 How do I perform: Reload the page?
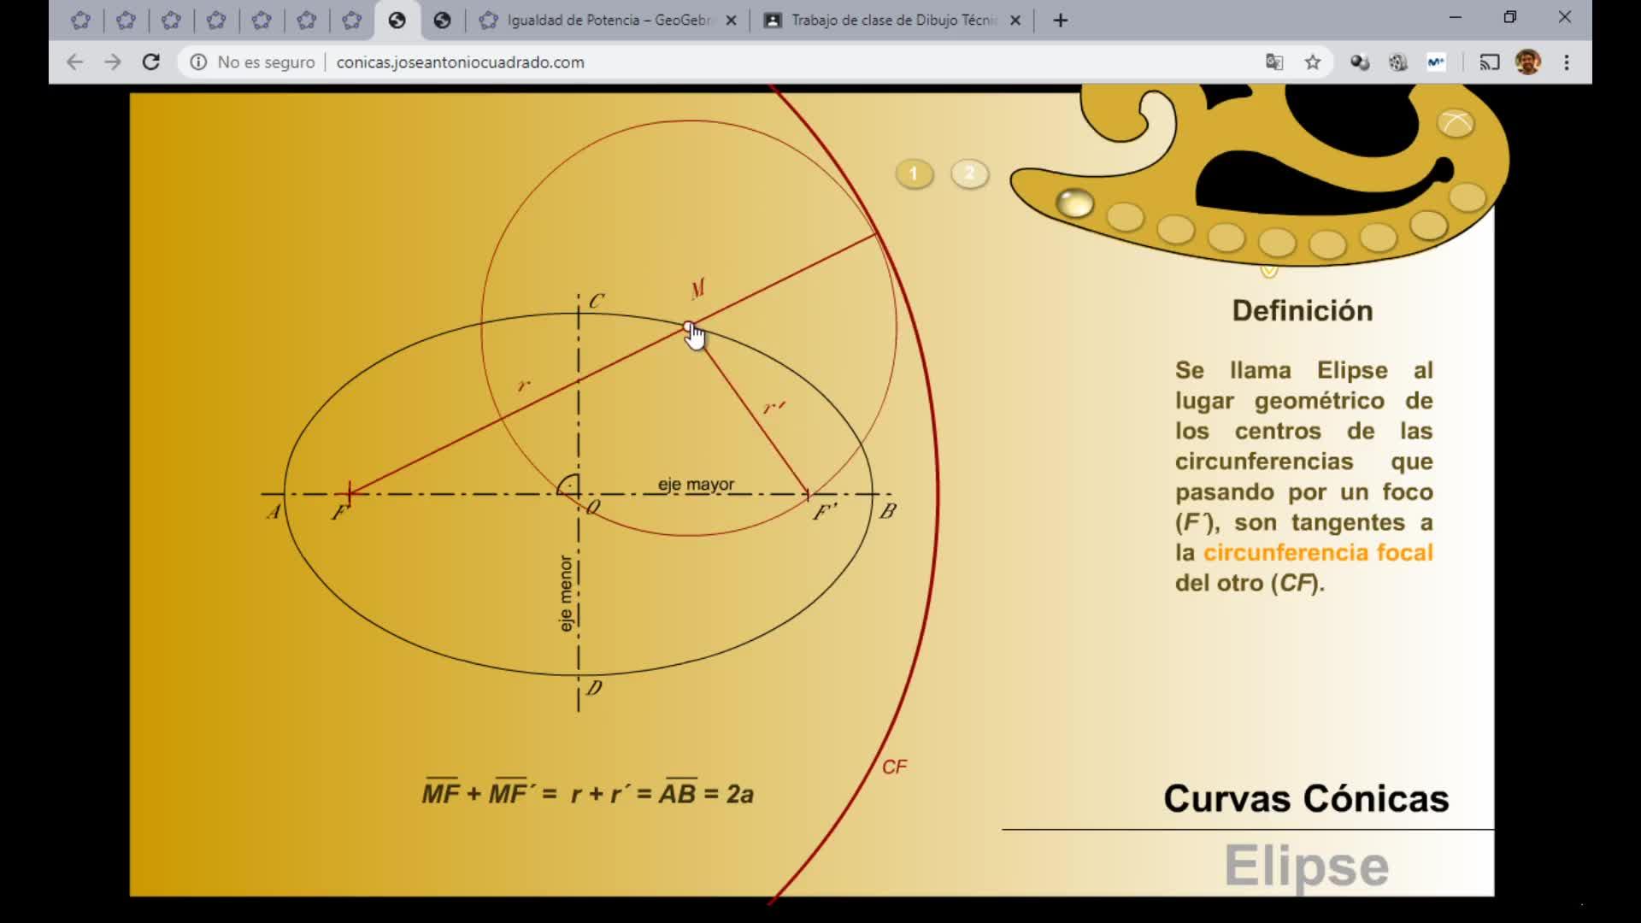[x=151, y=62]
